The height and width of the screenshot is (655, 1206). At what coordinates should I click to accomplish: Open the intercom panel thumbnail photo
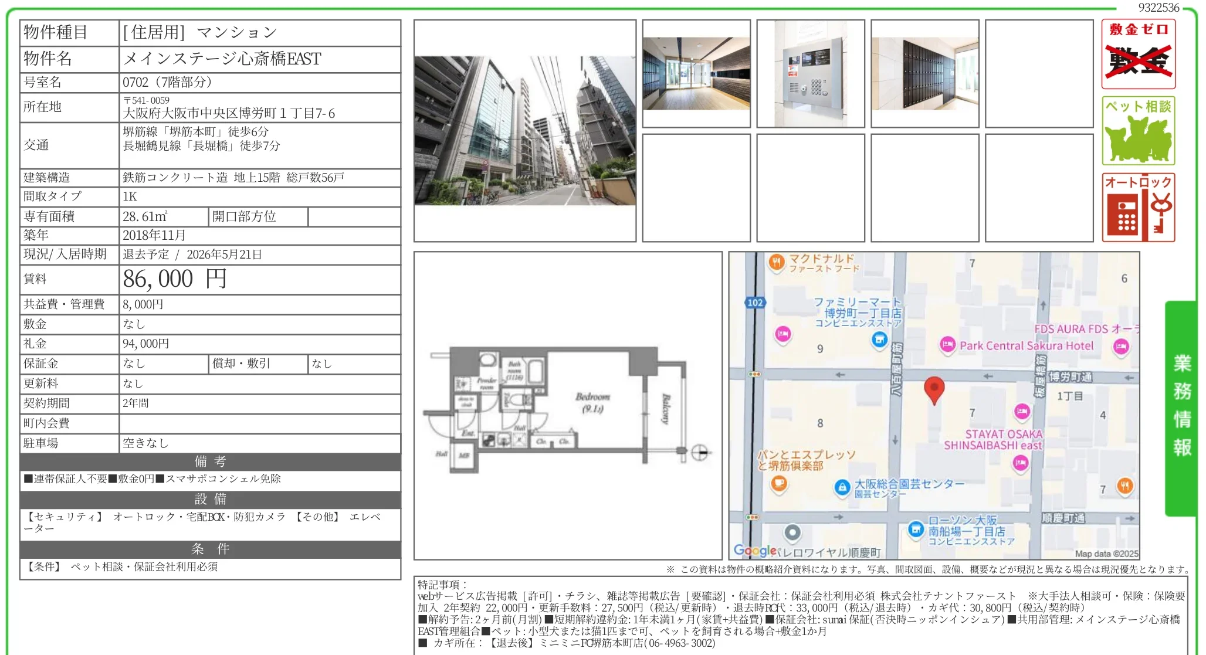click(810, 74)
